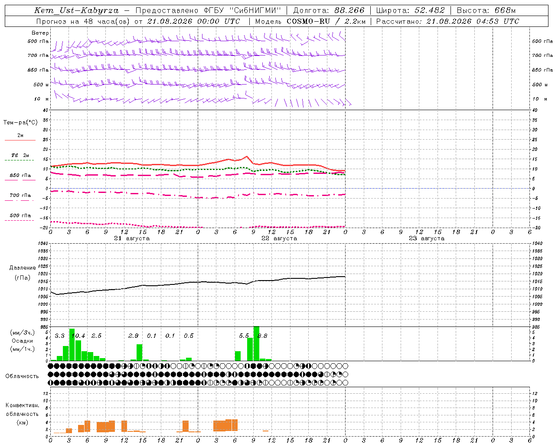Click the 2.9 precipitation amount label
The image size is (555, 444).
click(x=134, y=336)
